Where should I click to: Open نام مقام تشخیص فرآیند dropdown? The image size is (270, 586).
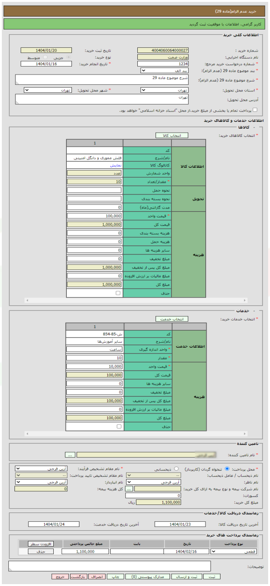41,468
